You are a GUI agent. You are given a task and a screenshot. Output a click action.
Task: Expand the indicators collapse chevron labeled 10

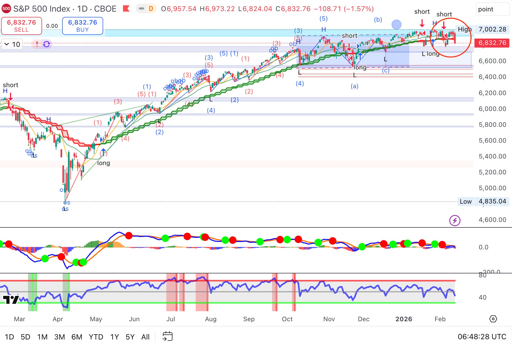coord(12,44)
